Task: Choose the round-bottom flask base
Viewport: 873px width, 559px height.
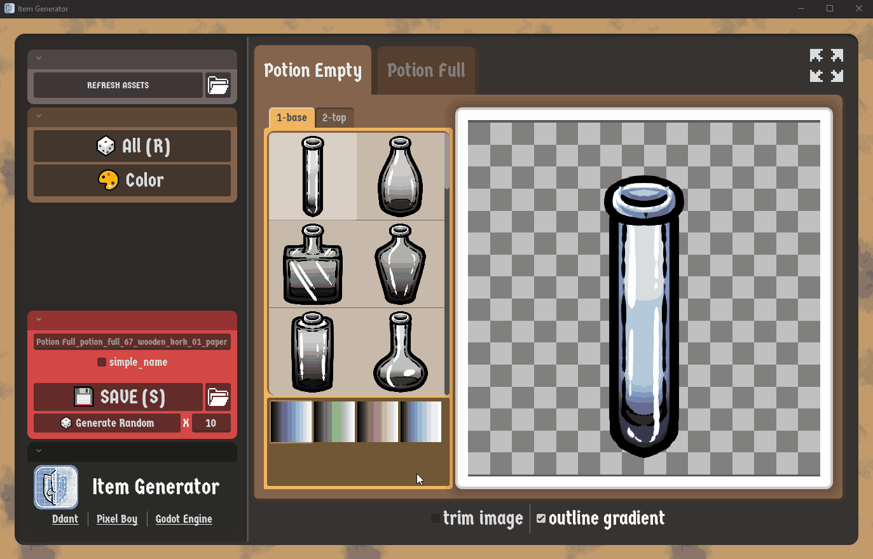Action: 401,351
